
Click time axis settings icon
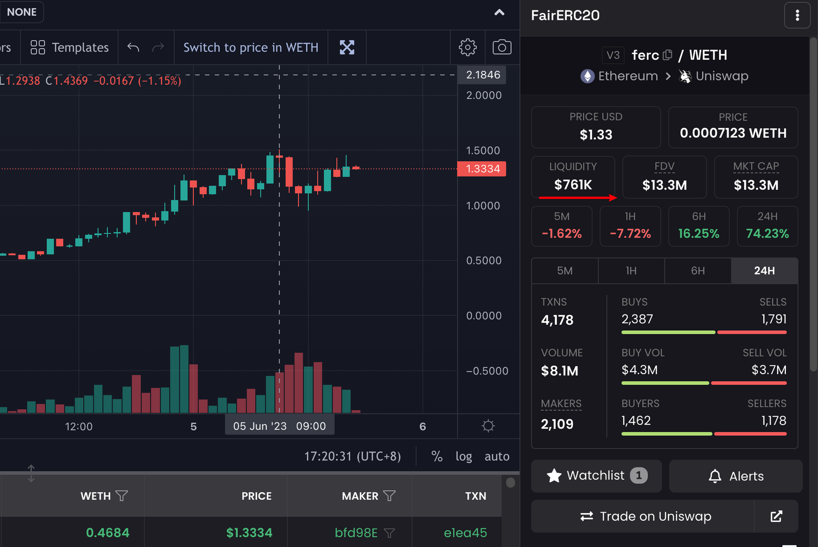488,426
